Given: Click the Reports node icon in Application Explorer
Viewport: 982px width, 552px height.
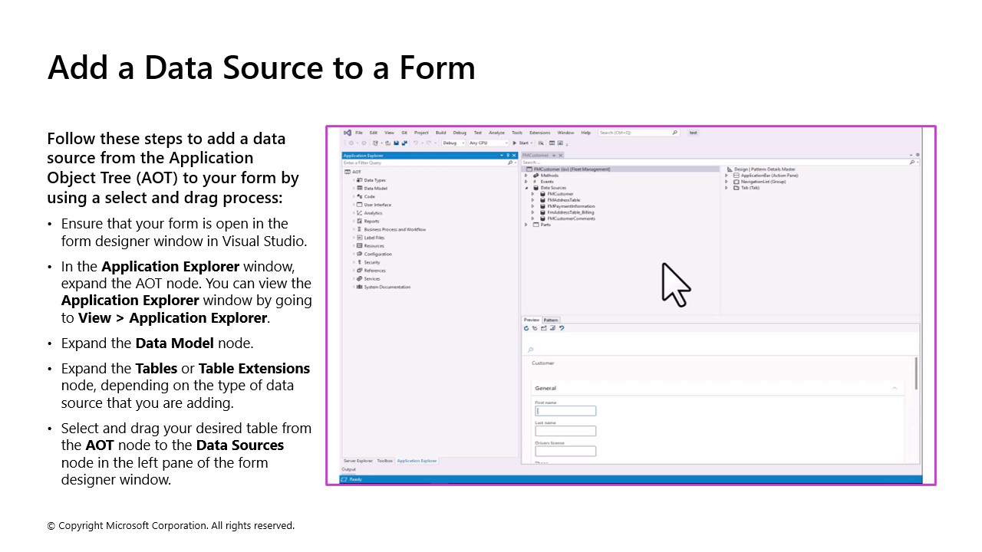Looking at the screenshot, I should click(x=359, y=221).
